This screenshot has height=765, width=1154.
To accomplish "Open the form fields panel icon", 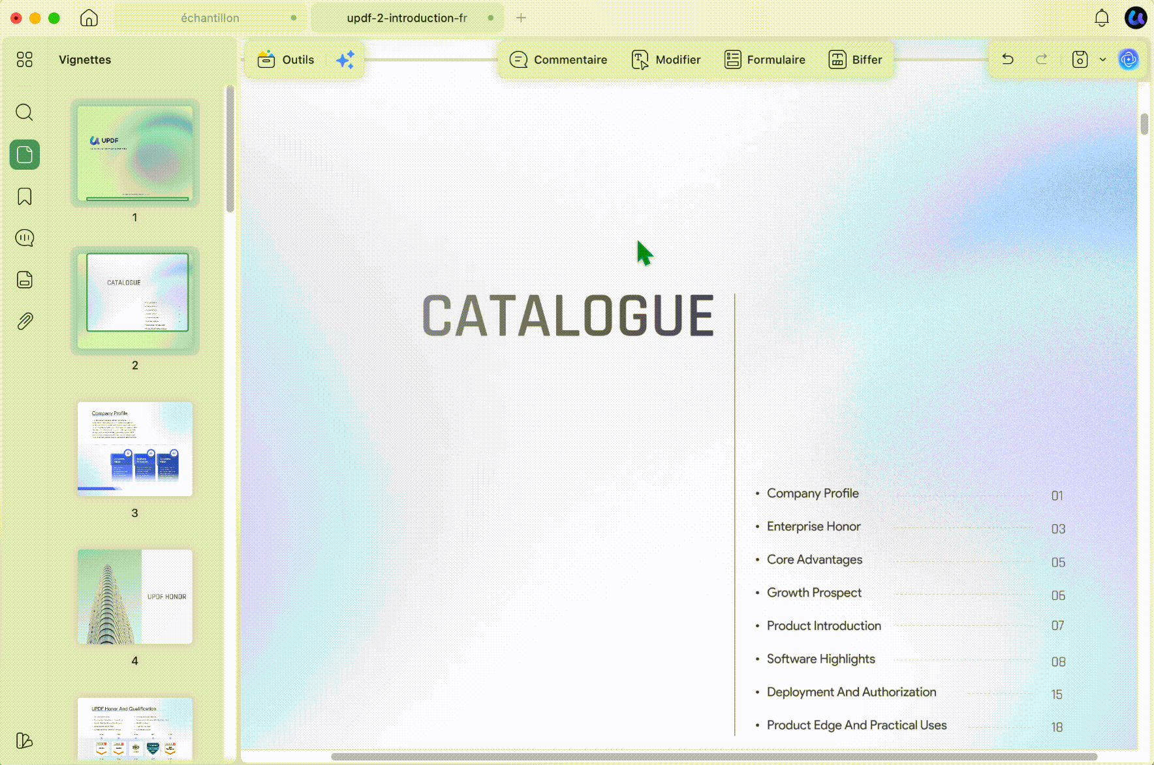I will pos(25,279).
